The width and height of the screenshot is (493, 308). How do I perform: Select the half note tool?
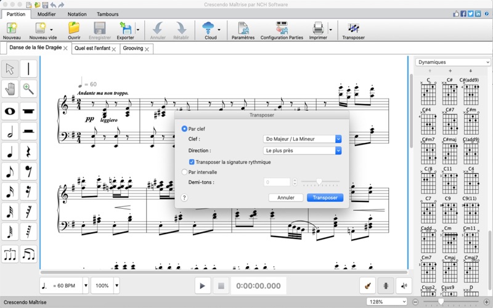point(10,131)
